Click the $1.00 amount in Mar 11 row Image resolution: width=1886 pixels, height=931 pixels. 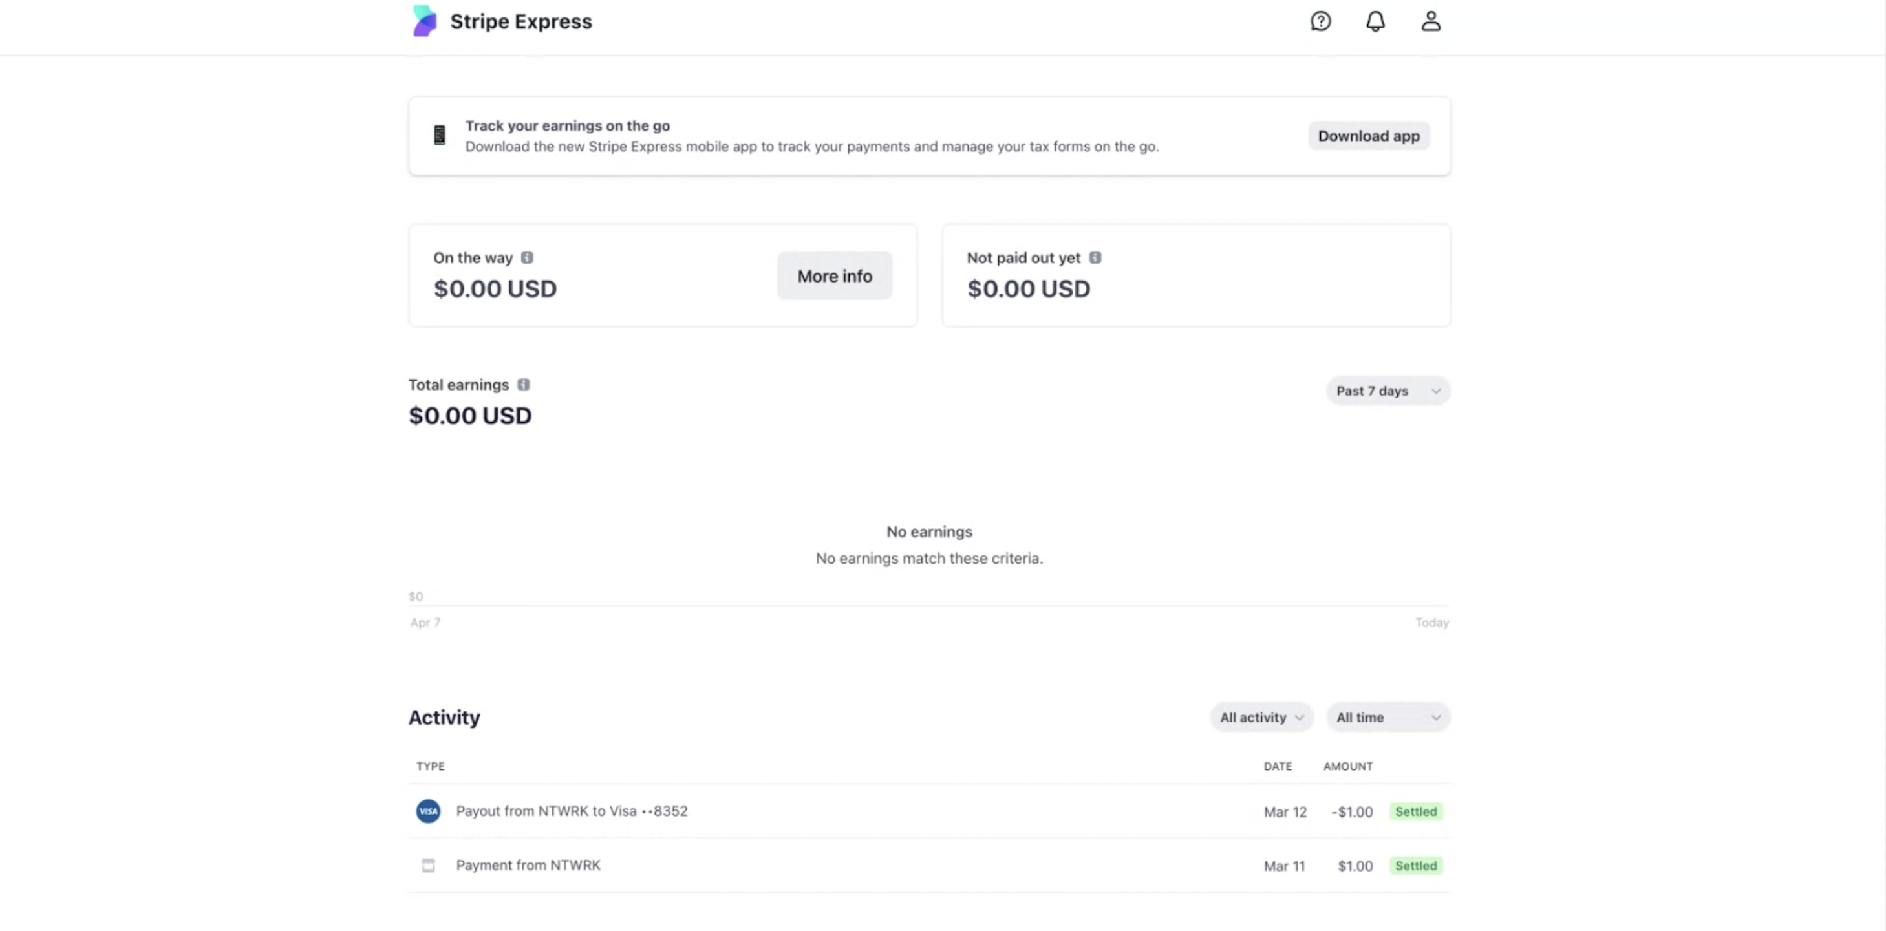[1355, 866]
